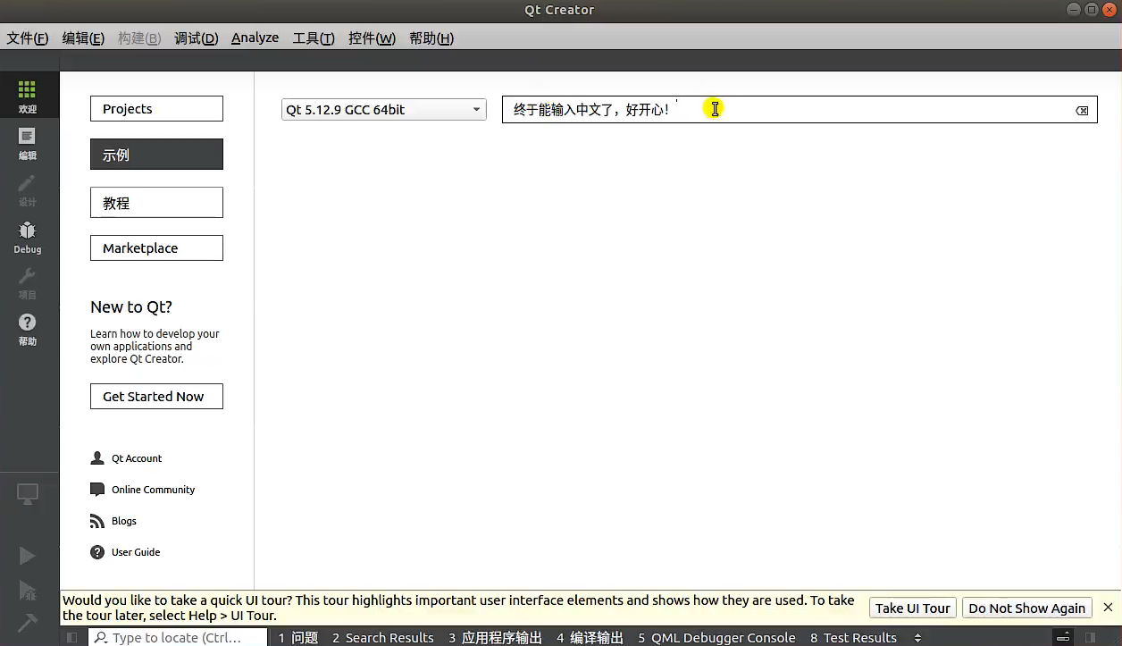
Task: Focus the Type to locate field
Action: [x=178, y=637]
